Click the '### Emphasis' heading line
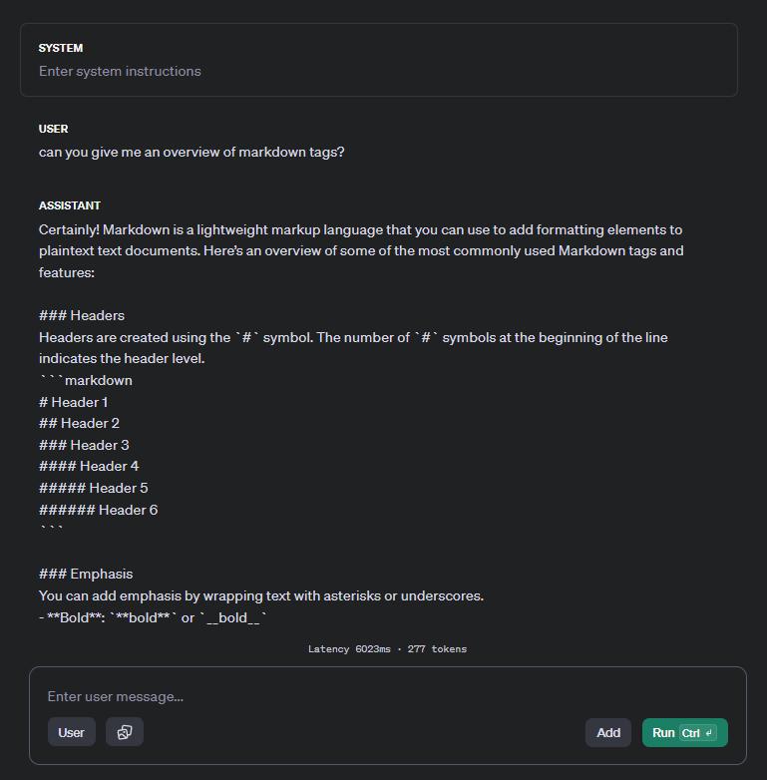This screenshot has height=780, width=767. pos(86,574)
